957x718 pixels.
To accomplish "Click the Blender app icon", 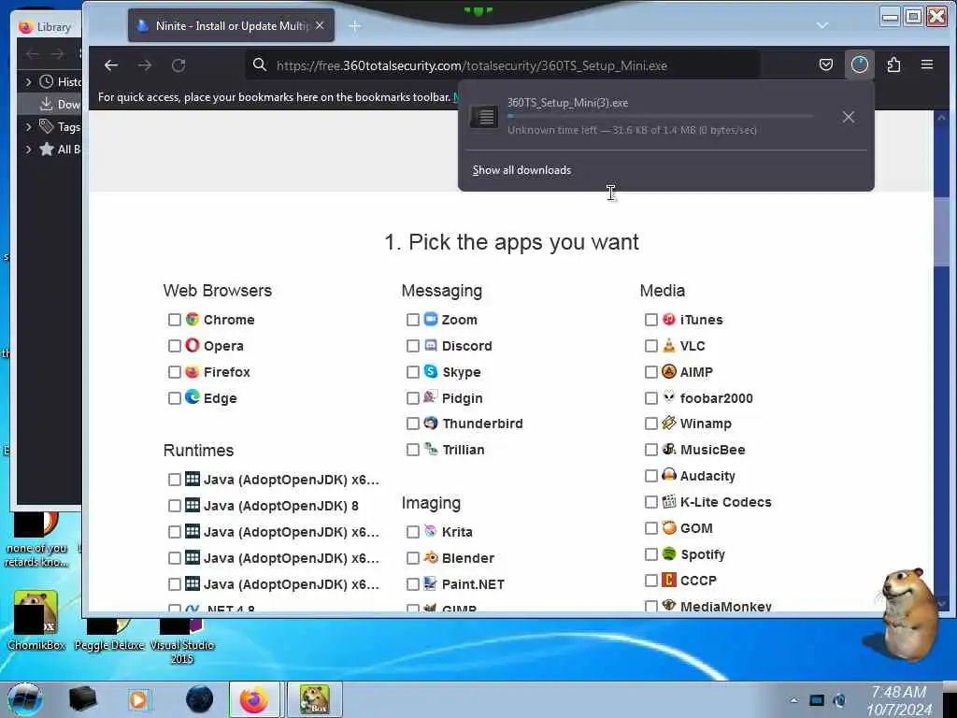I will (x=431, y=557).
